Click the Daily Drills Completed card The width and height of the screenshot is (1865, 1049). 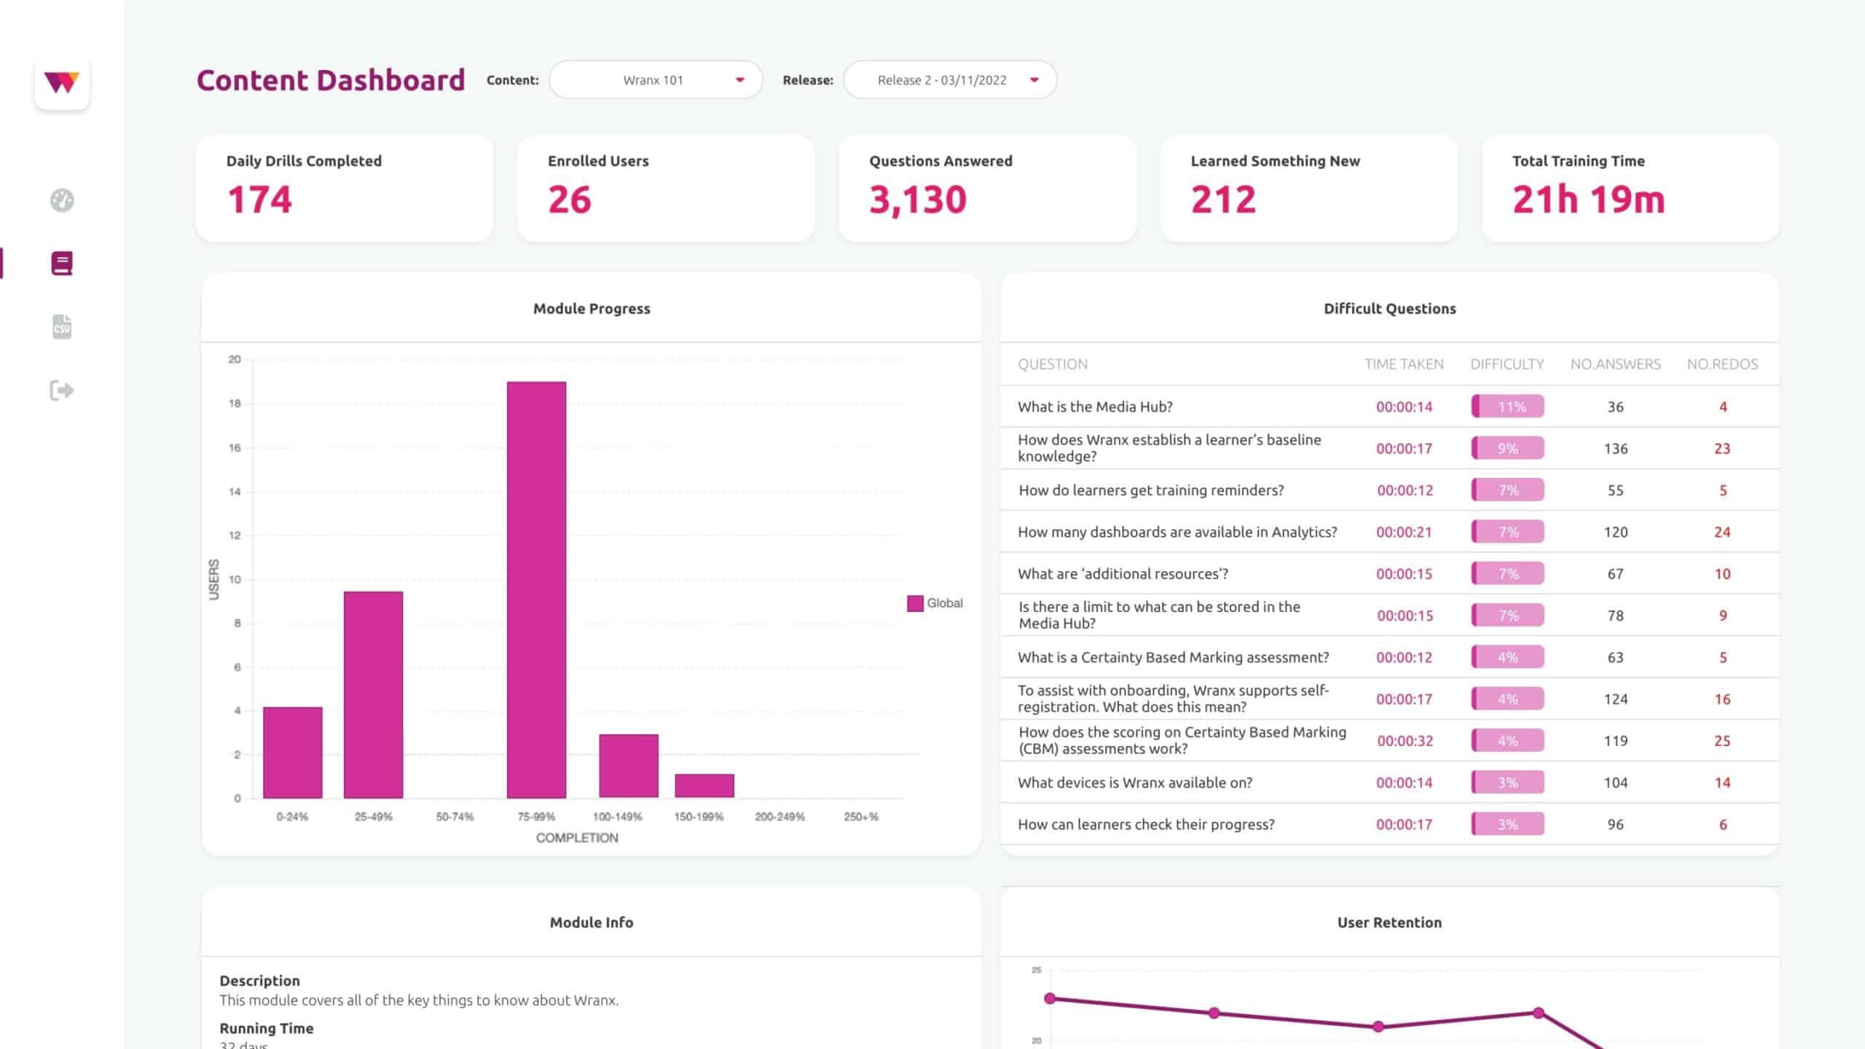(x=345, y=188)
